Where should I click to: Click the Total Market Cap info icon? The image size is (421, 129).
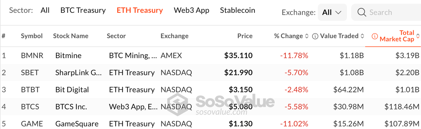[x=375, y=36]
